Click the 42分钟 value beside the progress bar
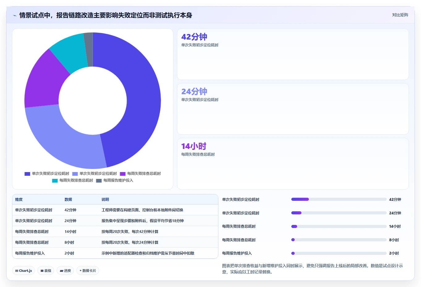Image resolution: width=421 pixels, height=287 pixels. pyautogui.click(x=395, y=200)
